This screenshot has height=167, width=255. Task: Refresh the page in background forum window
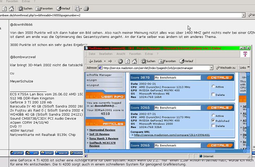(4, 9)
